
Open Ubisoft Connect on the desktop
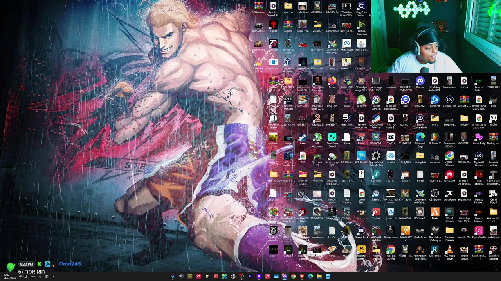pos(376,103)
